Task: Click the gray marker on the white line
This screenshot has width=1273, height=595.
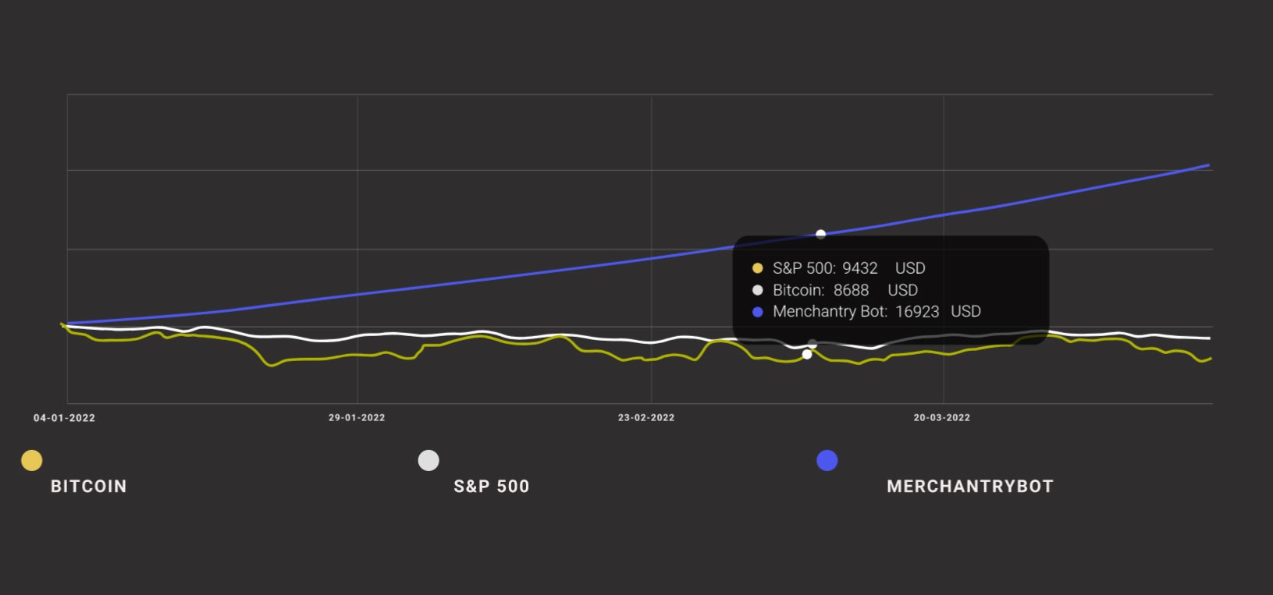Action: click(x=813, y=344)
